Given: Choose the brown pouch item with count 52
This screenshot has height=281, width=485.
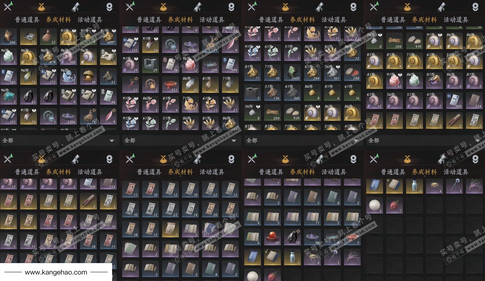Looking at the screenshot, I should (x=48, y=36).
